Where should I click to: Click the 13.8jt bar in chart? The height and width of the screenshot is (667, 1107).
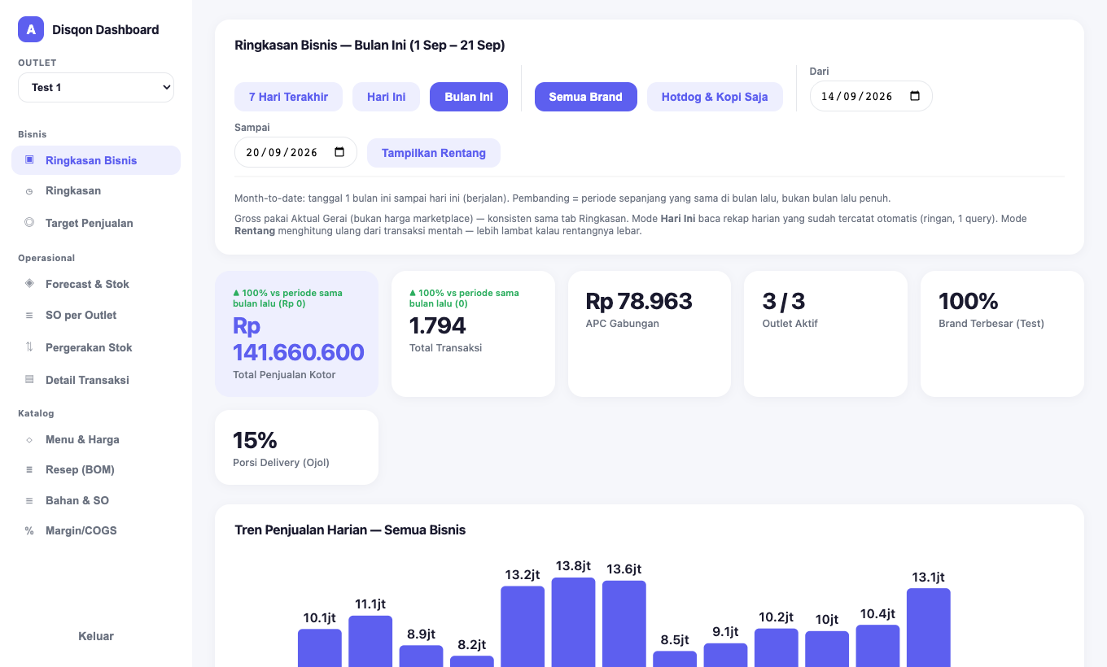click(573, 622)
